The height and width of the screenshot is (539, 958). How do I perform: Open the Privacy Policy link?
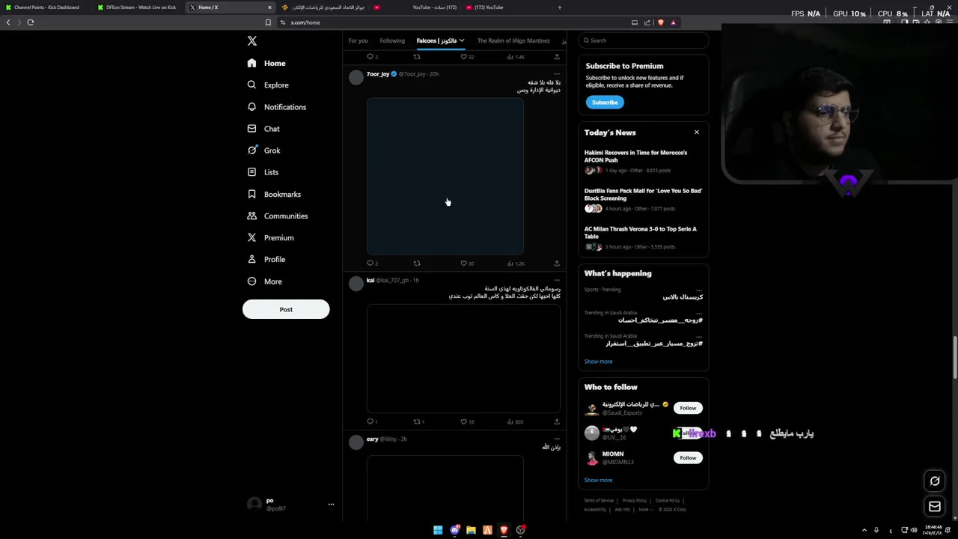click(x=634, y=501)
